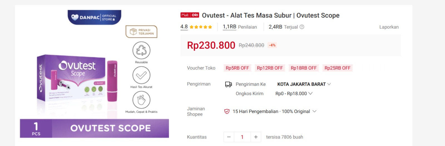Select the Rp5RB OFF voucher
The height and width of the screenshot is (146, 445).
click(x=237, y=68)
